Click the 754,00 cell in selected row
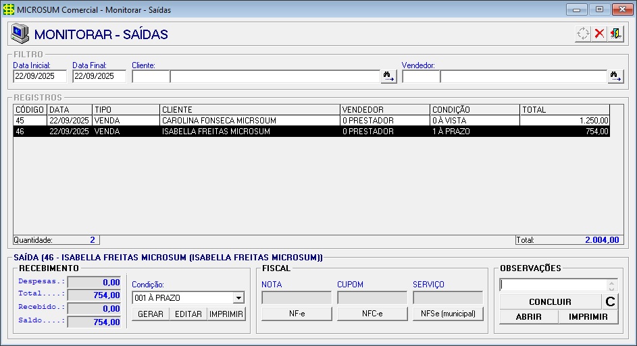The height and width of the screenshot is (346, 637). (565, 132)
